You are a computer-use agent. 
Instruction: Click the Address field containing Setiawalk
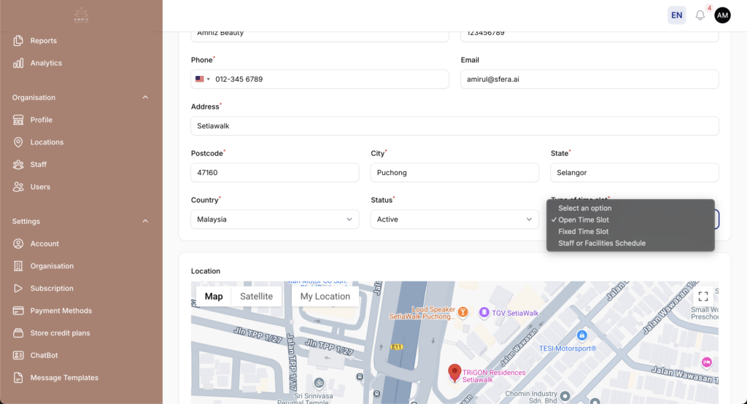coord(454,126)
